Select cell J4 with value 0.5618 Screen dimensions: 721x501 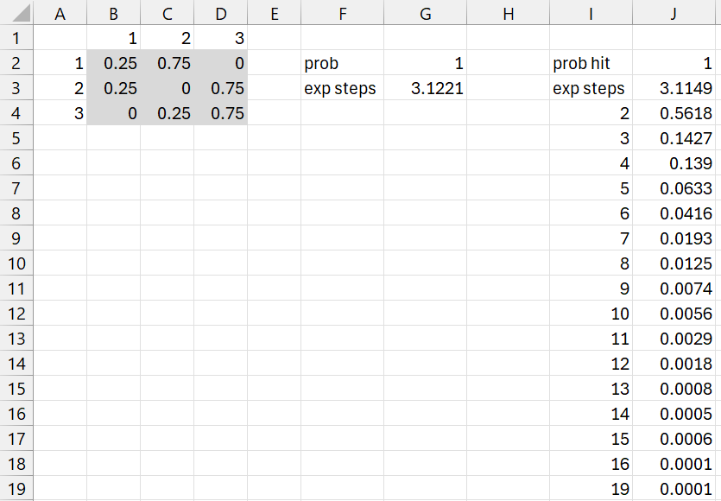(x=674, y=112)
